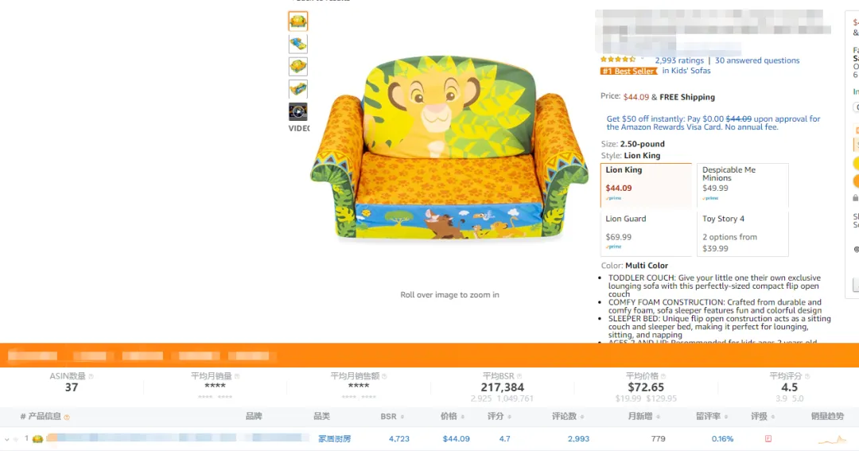Click the red rating grade icon
The height and width of the screenshot is (451, 859).
(x=768, y=438)
